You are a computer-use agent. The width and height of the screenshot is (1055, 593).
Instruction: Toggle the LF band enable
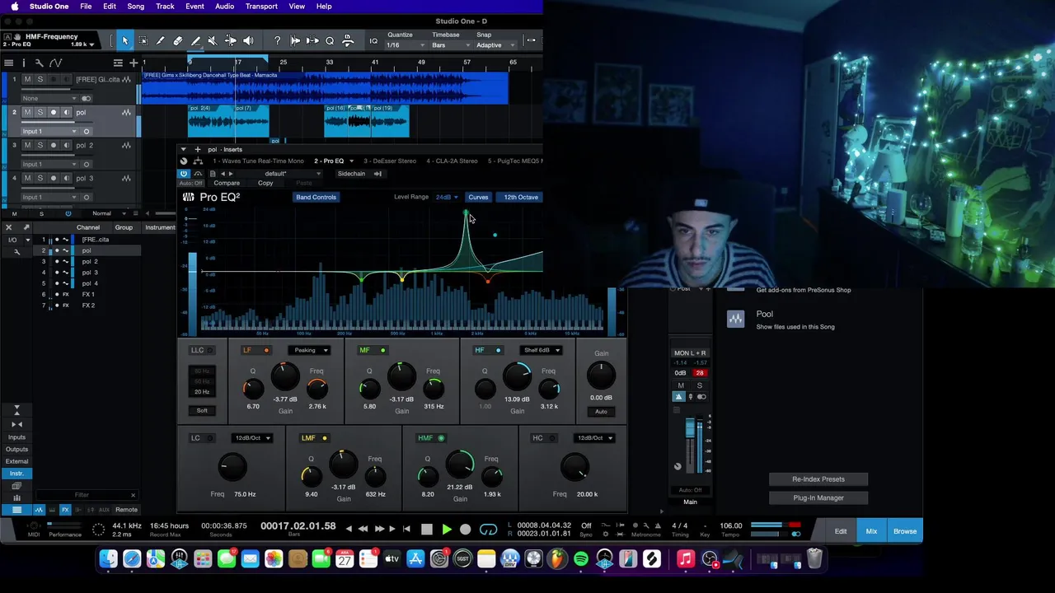266,351
